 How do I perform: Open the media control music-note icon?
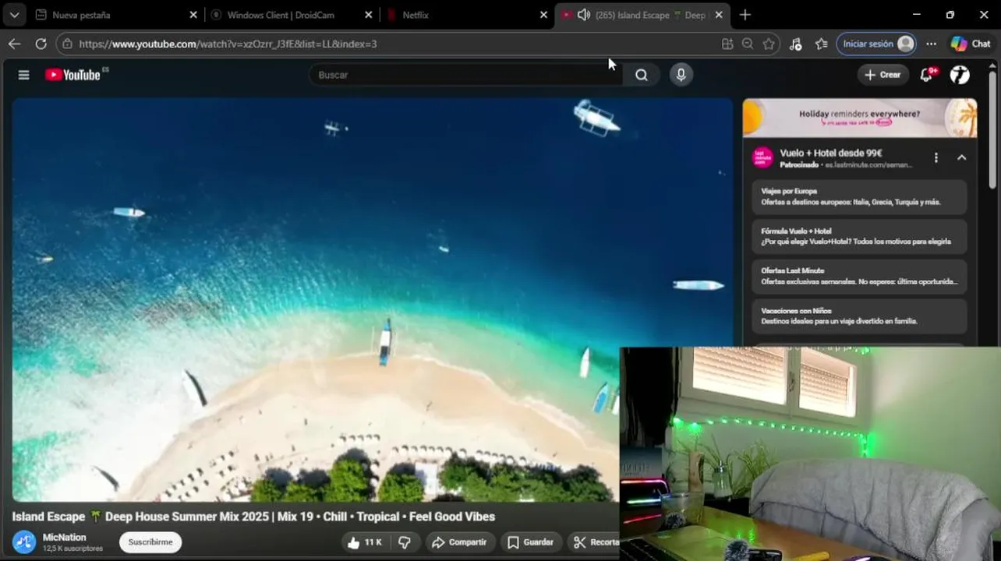pyautogui.click(x=795, y=44)
